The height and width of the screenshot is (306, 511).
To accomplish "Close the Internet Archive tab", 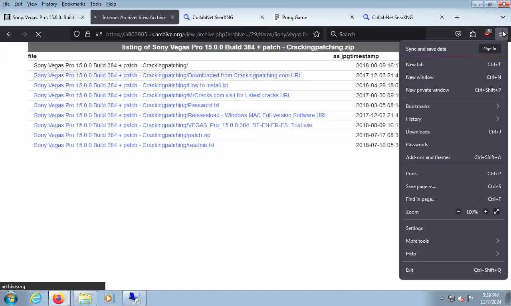I will point(172,17).
